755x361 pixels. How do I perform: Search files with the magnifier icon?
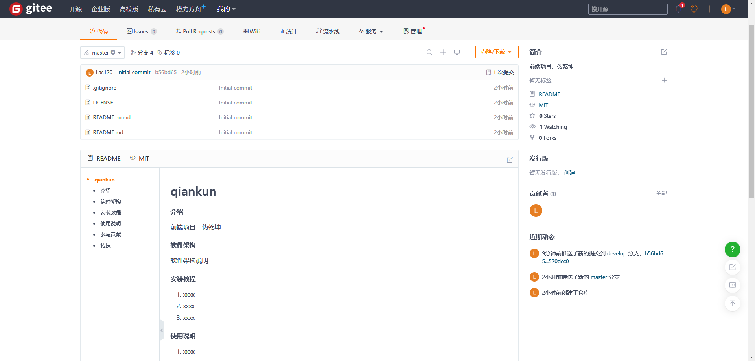click(429, 52)
